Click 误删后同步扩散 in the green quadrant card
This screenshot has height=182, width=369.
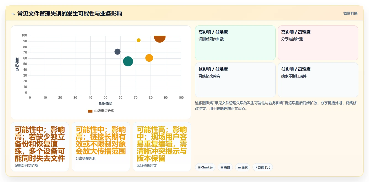211,39
